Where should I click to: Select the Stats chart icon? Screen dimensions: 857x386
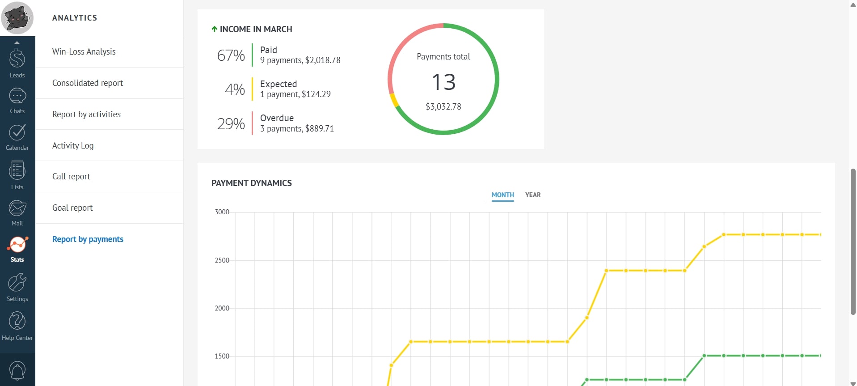click(x=17, y=245)
